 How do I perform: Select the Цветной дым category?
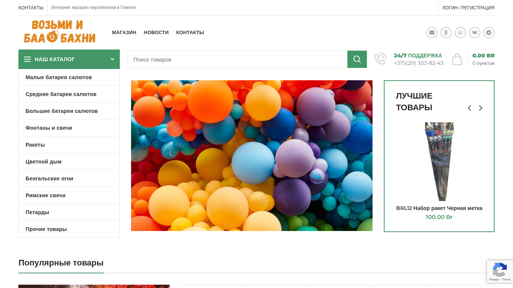tap(69, 162)
